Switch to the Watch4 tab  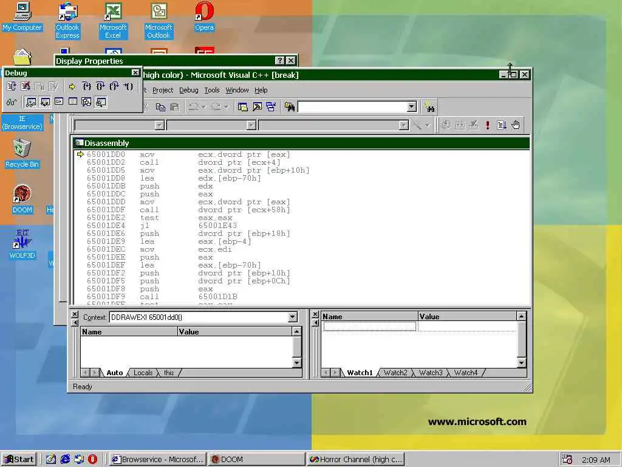[x=466, y=373]
